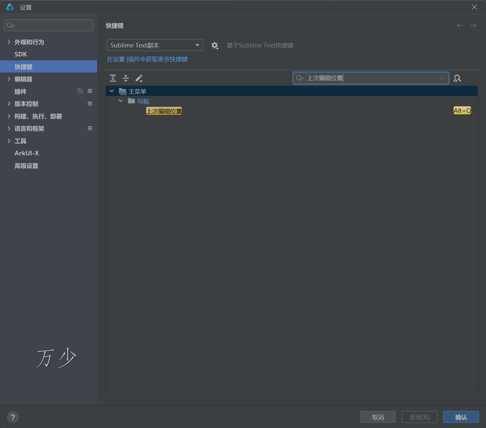486x428 pixels.
Task: Click the 取消 button
Action: (x=378, y=417)
